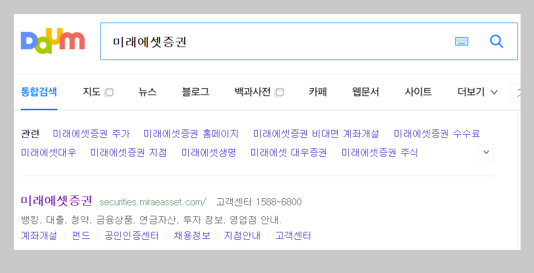Click the 관련 label
Image resolution: width=534 pixels, height=273 pixels.
30,133
